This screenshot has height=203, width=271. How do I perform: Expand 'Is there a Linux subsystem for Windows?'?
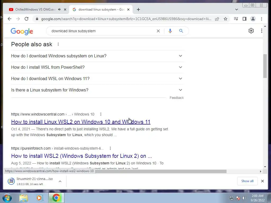[97, 90]
